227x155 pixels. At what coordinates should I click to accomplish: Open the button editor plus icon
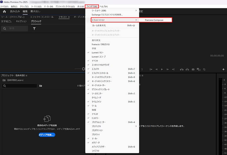tap(223, 69)
